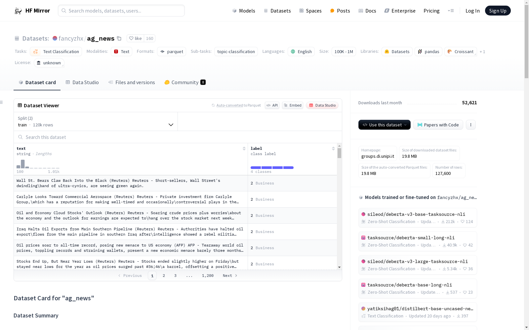Click the page vertical scrollbar thumb
This screenshot has height=330, width=529.
(x=526, y=41)
